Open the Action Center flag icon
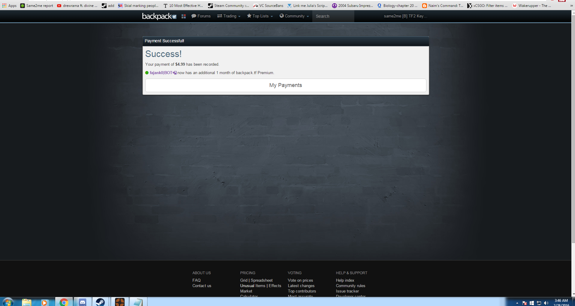The image size is (575, 306). coord(525,303)
